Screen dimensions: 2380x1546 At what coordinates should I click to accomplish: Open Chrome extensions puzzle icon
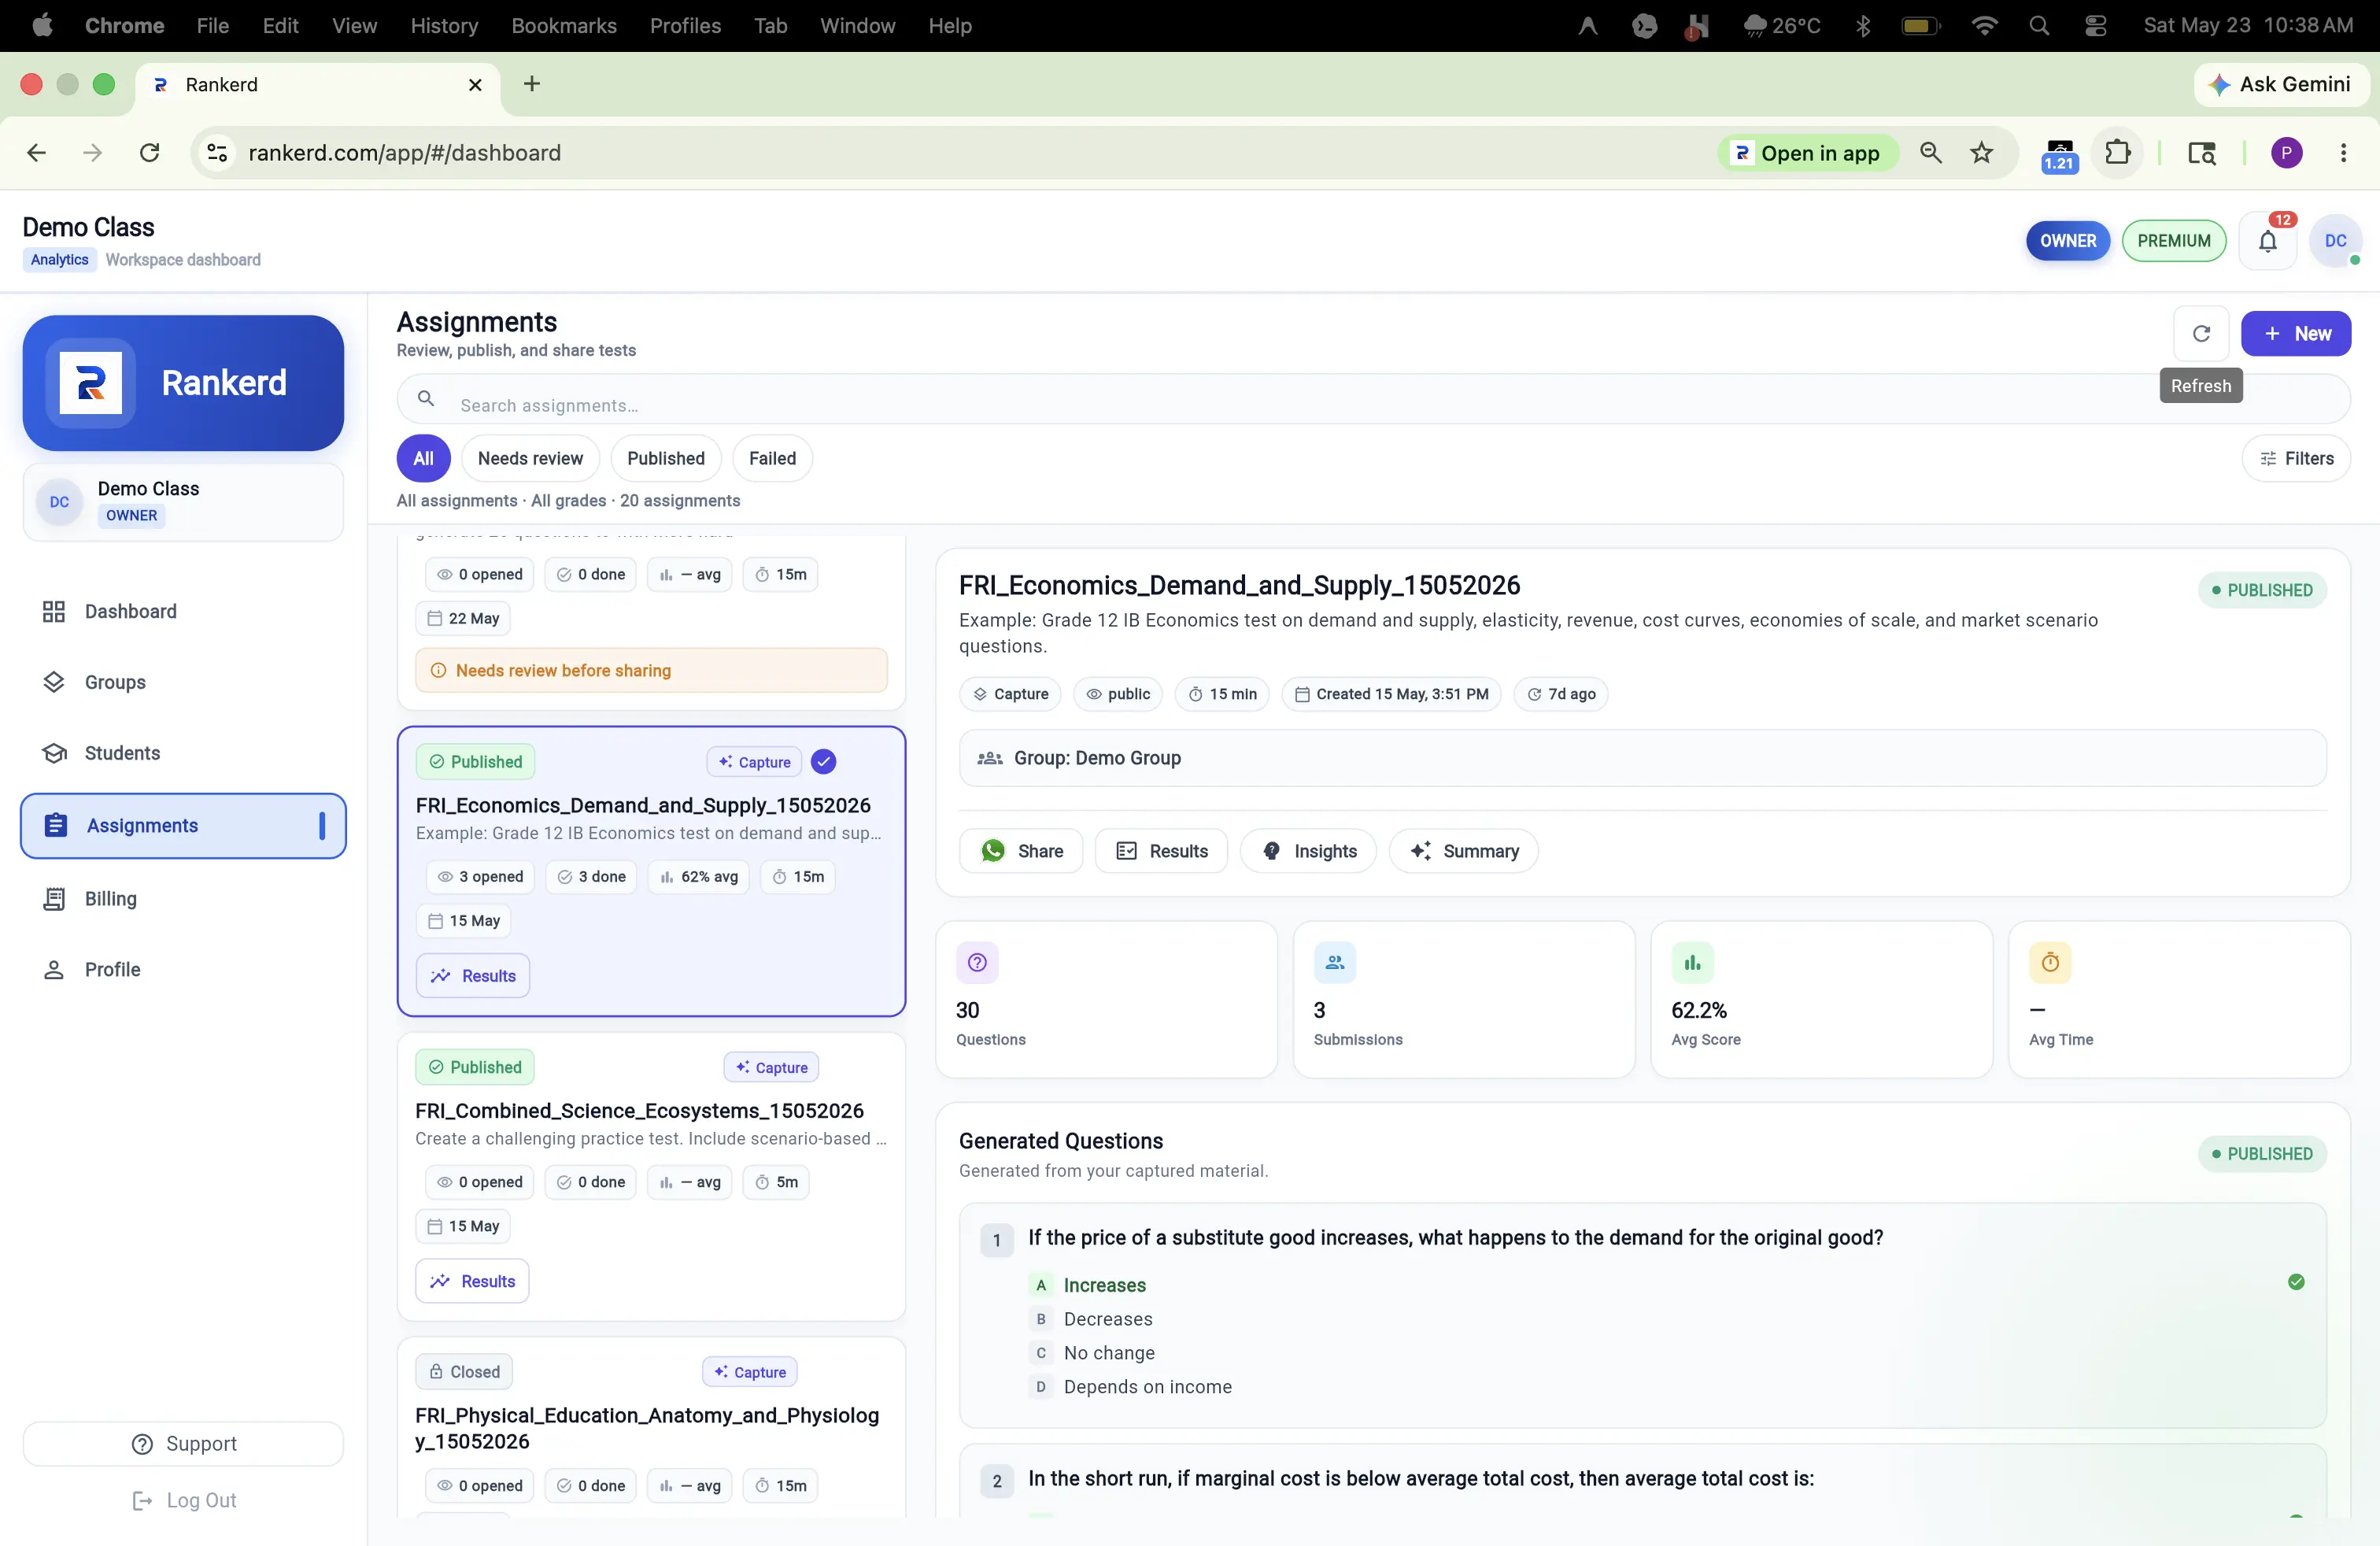pyautogui.click(x=2117, y=153)
